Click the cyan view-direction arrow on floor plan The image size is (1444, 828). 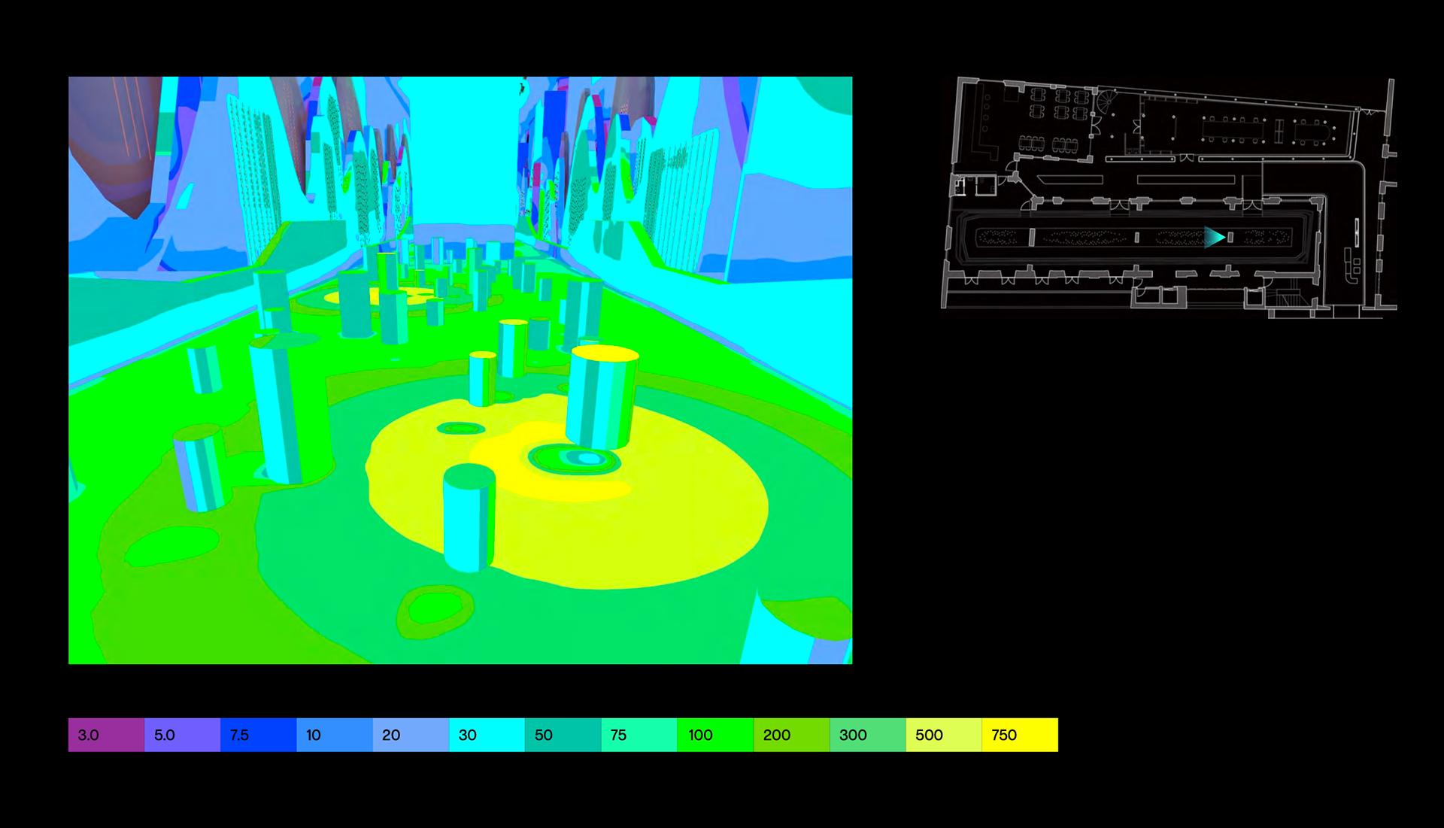point(1213,238)
